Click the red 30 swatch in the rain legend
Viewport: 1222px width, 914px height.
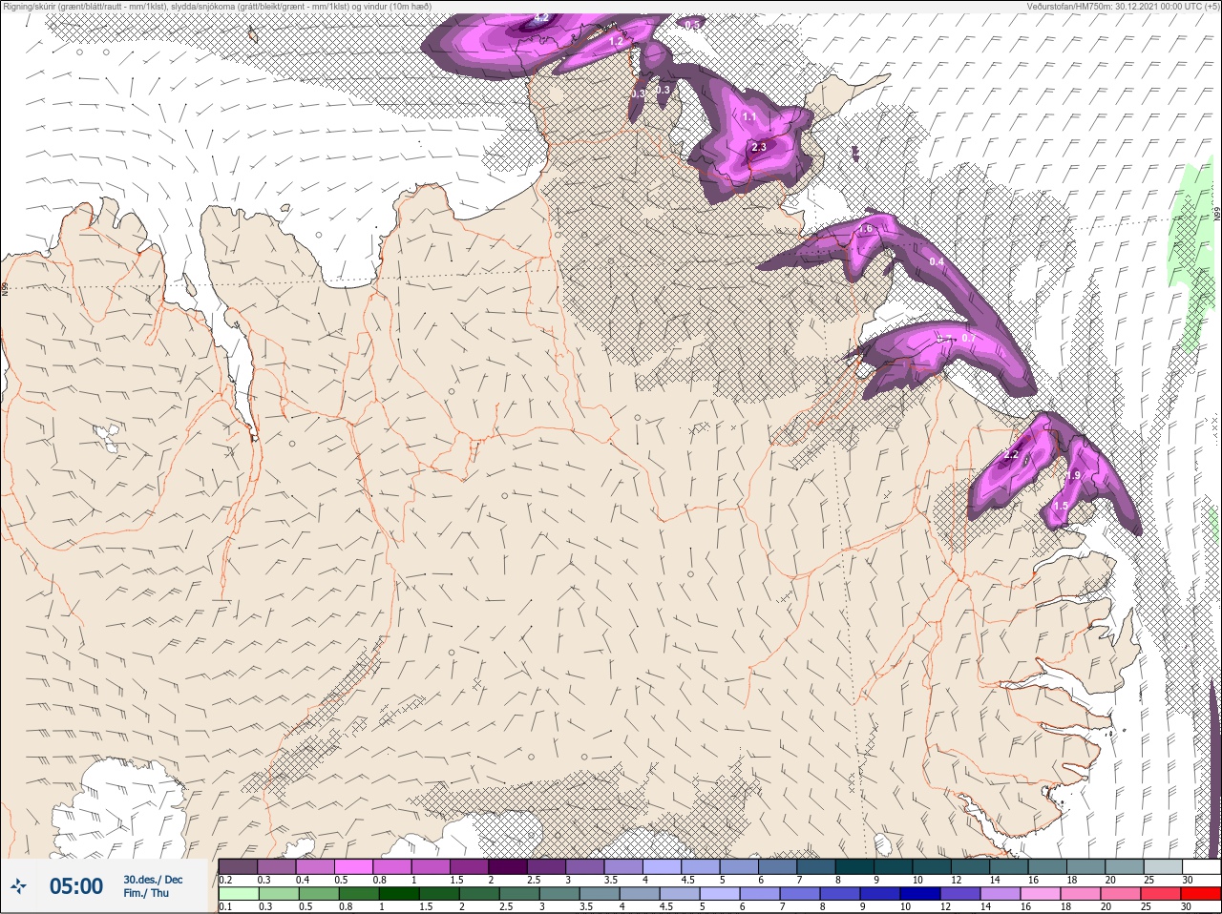1201,894
